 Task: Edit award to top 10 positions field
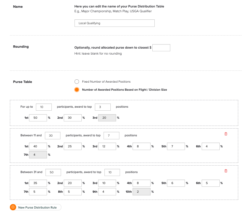(x=112, y=172)
